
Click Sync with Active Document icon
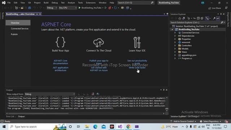pyautogui.click(x=195, y=18)
